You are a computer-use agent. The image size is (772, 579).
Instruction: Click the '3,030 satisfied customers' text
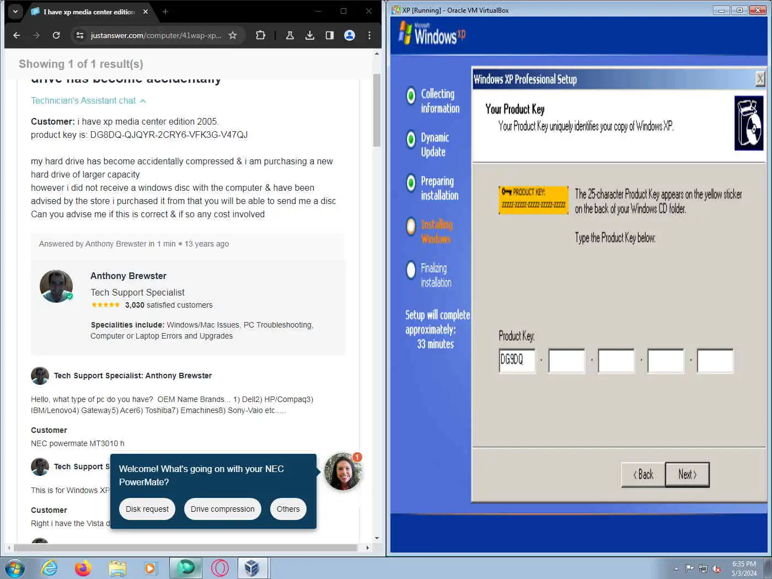click(x=169, y=305)
